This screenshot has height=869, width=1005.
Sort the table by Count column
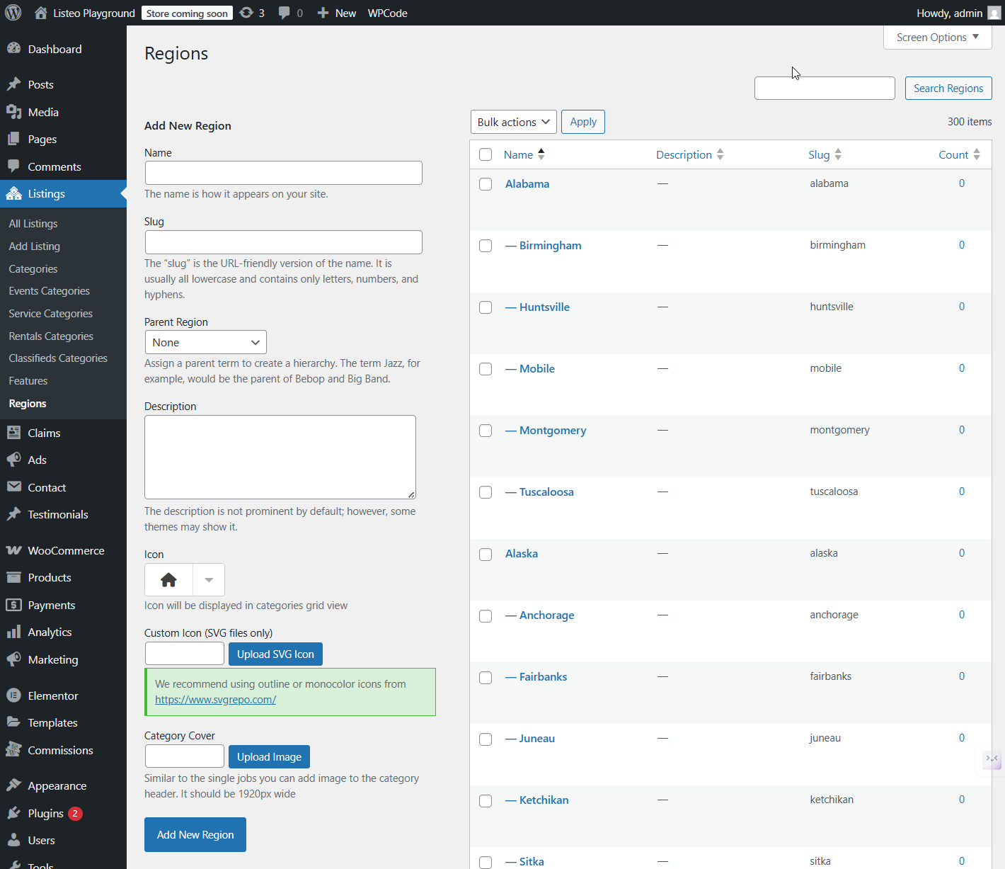[x=953, y=154]
